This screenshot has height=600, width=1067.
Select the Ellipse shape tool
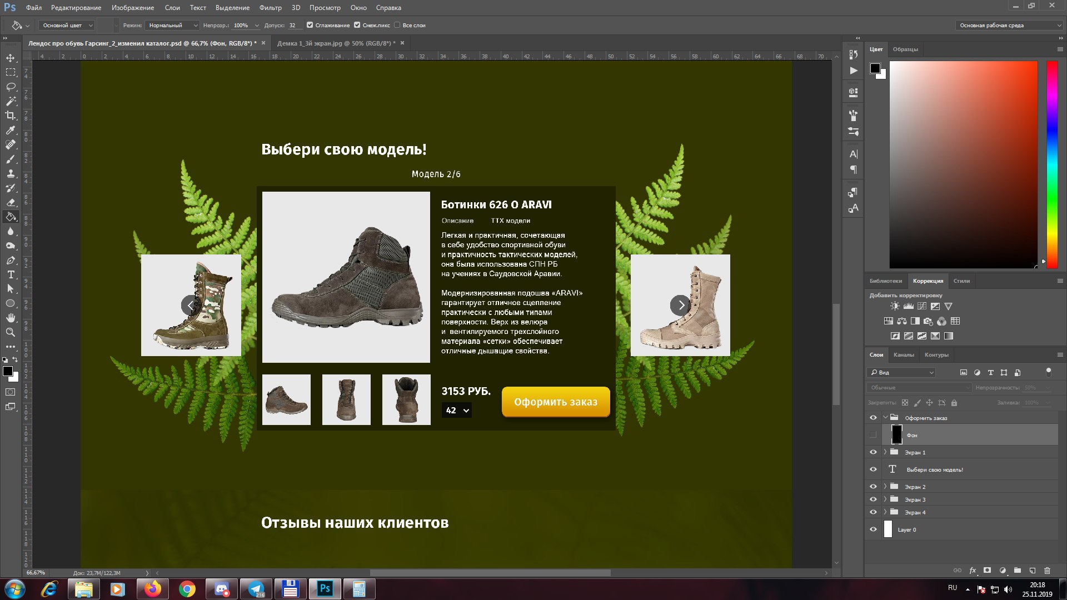coord(11,303)
